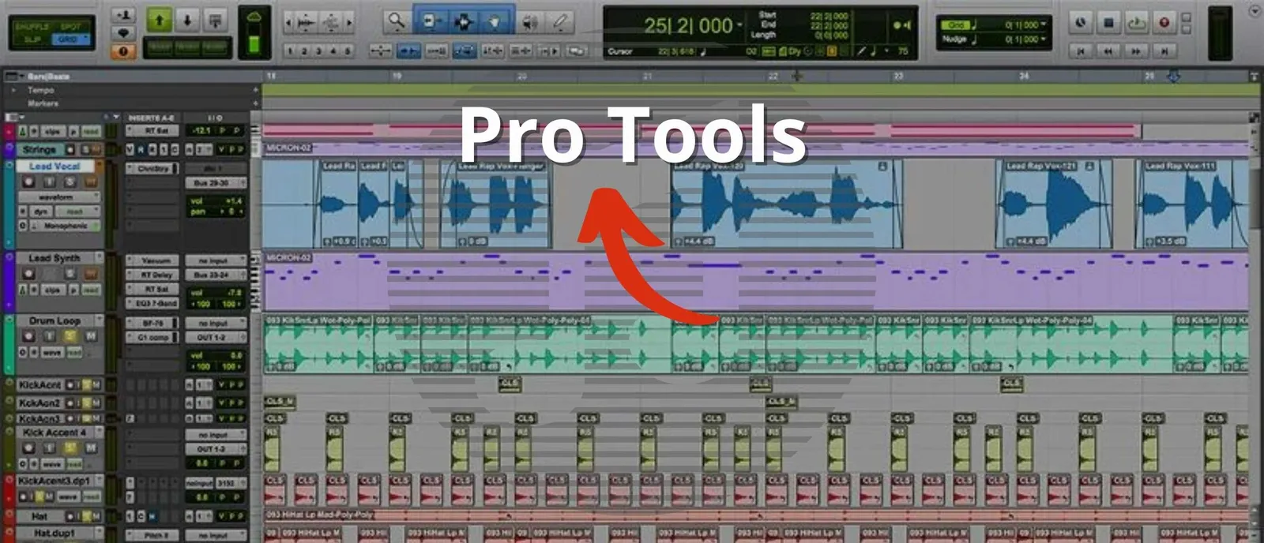Screen dimensions: 1264x543
Task: Switch to Spot edit mode
Action: [71, 26]
